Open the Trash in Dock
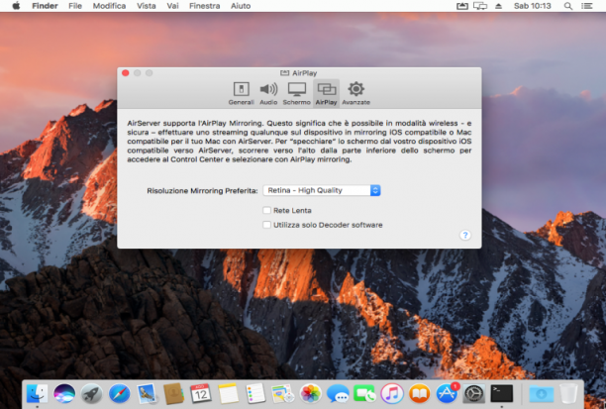 pos(567,393)
